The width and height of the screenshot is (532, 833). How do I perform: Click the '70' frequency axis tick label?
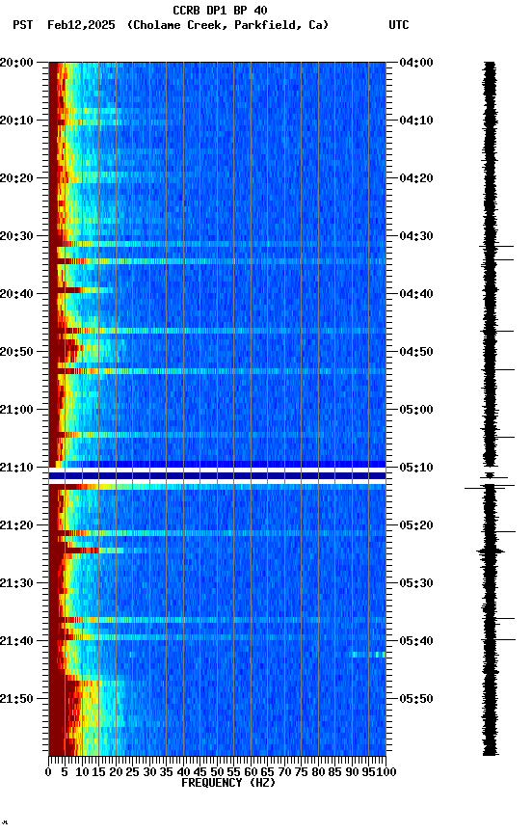point(284,773)
